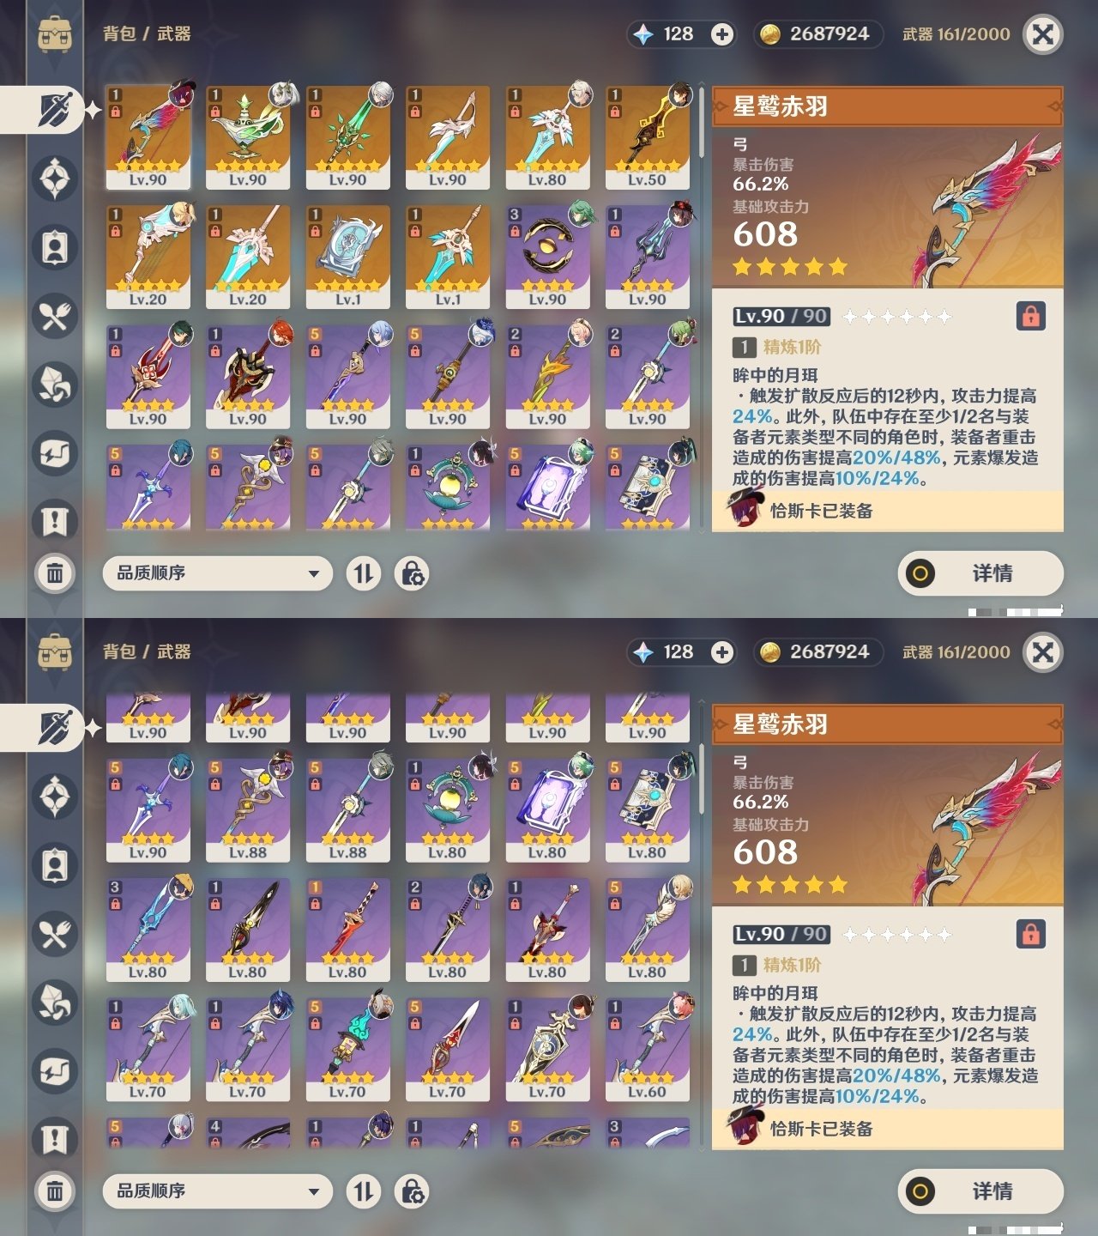Screen dimensions: 1098x1236
Task: Switch to weapons tab in top sidebar
Action: (x=53, y=110)
